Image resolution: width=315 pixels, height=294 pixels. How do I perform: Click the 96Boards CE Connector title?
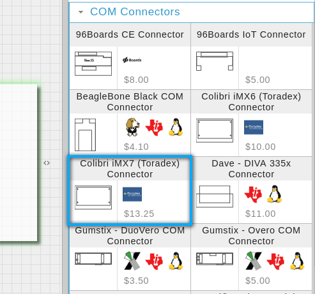tap(130, 34)
